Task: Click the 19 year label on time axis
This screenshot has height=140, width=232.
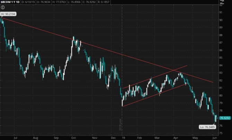Action: [123, 138]
